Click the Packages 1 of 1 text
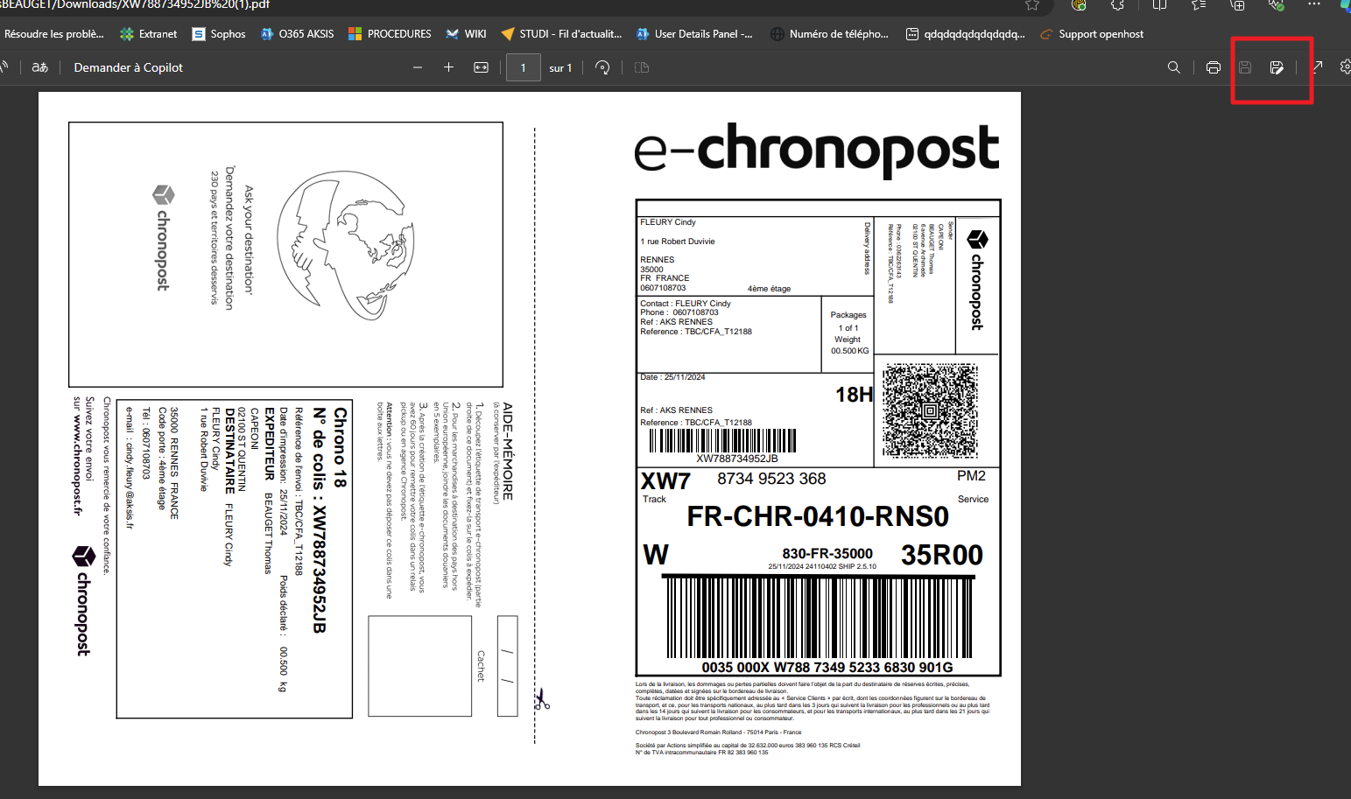Viewport: 1351px width, 799px height. [848, 321]
